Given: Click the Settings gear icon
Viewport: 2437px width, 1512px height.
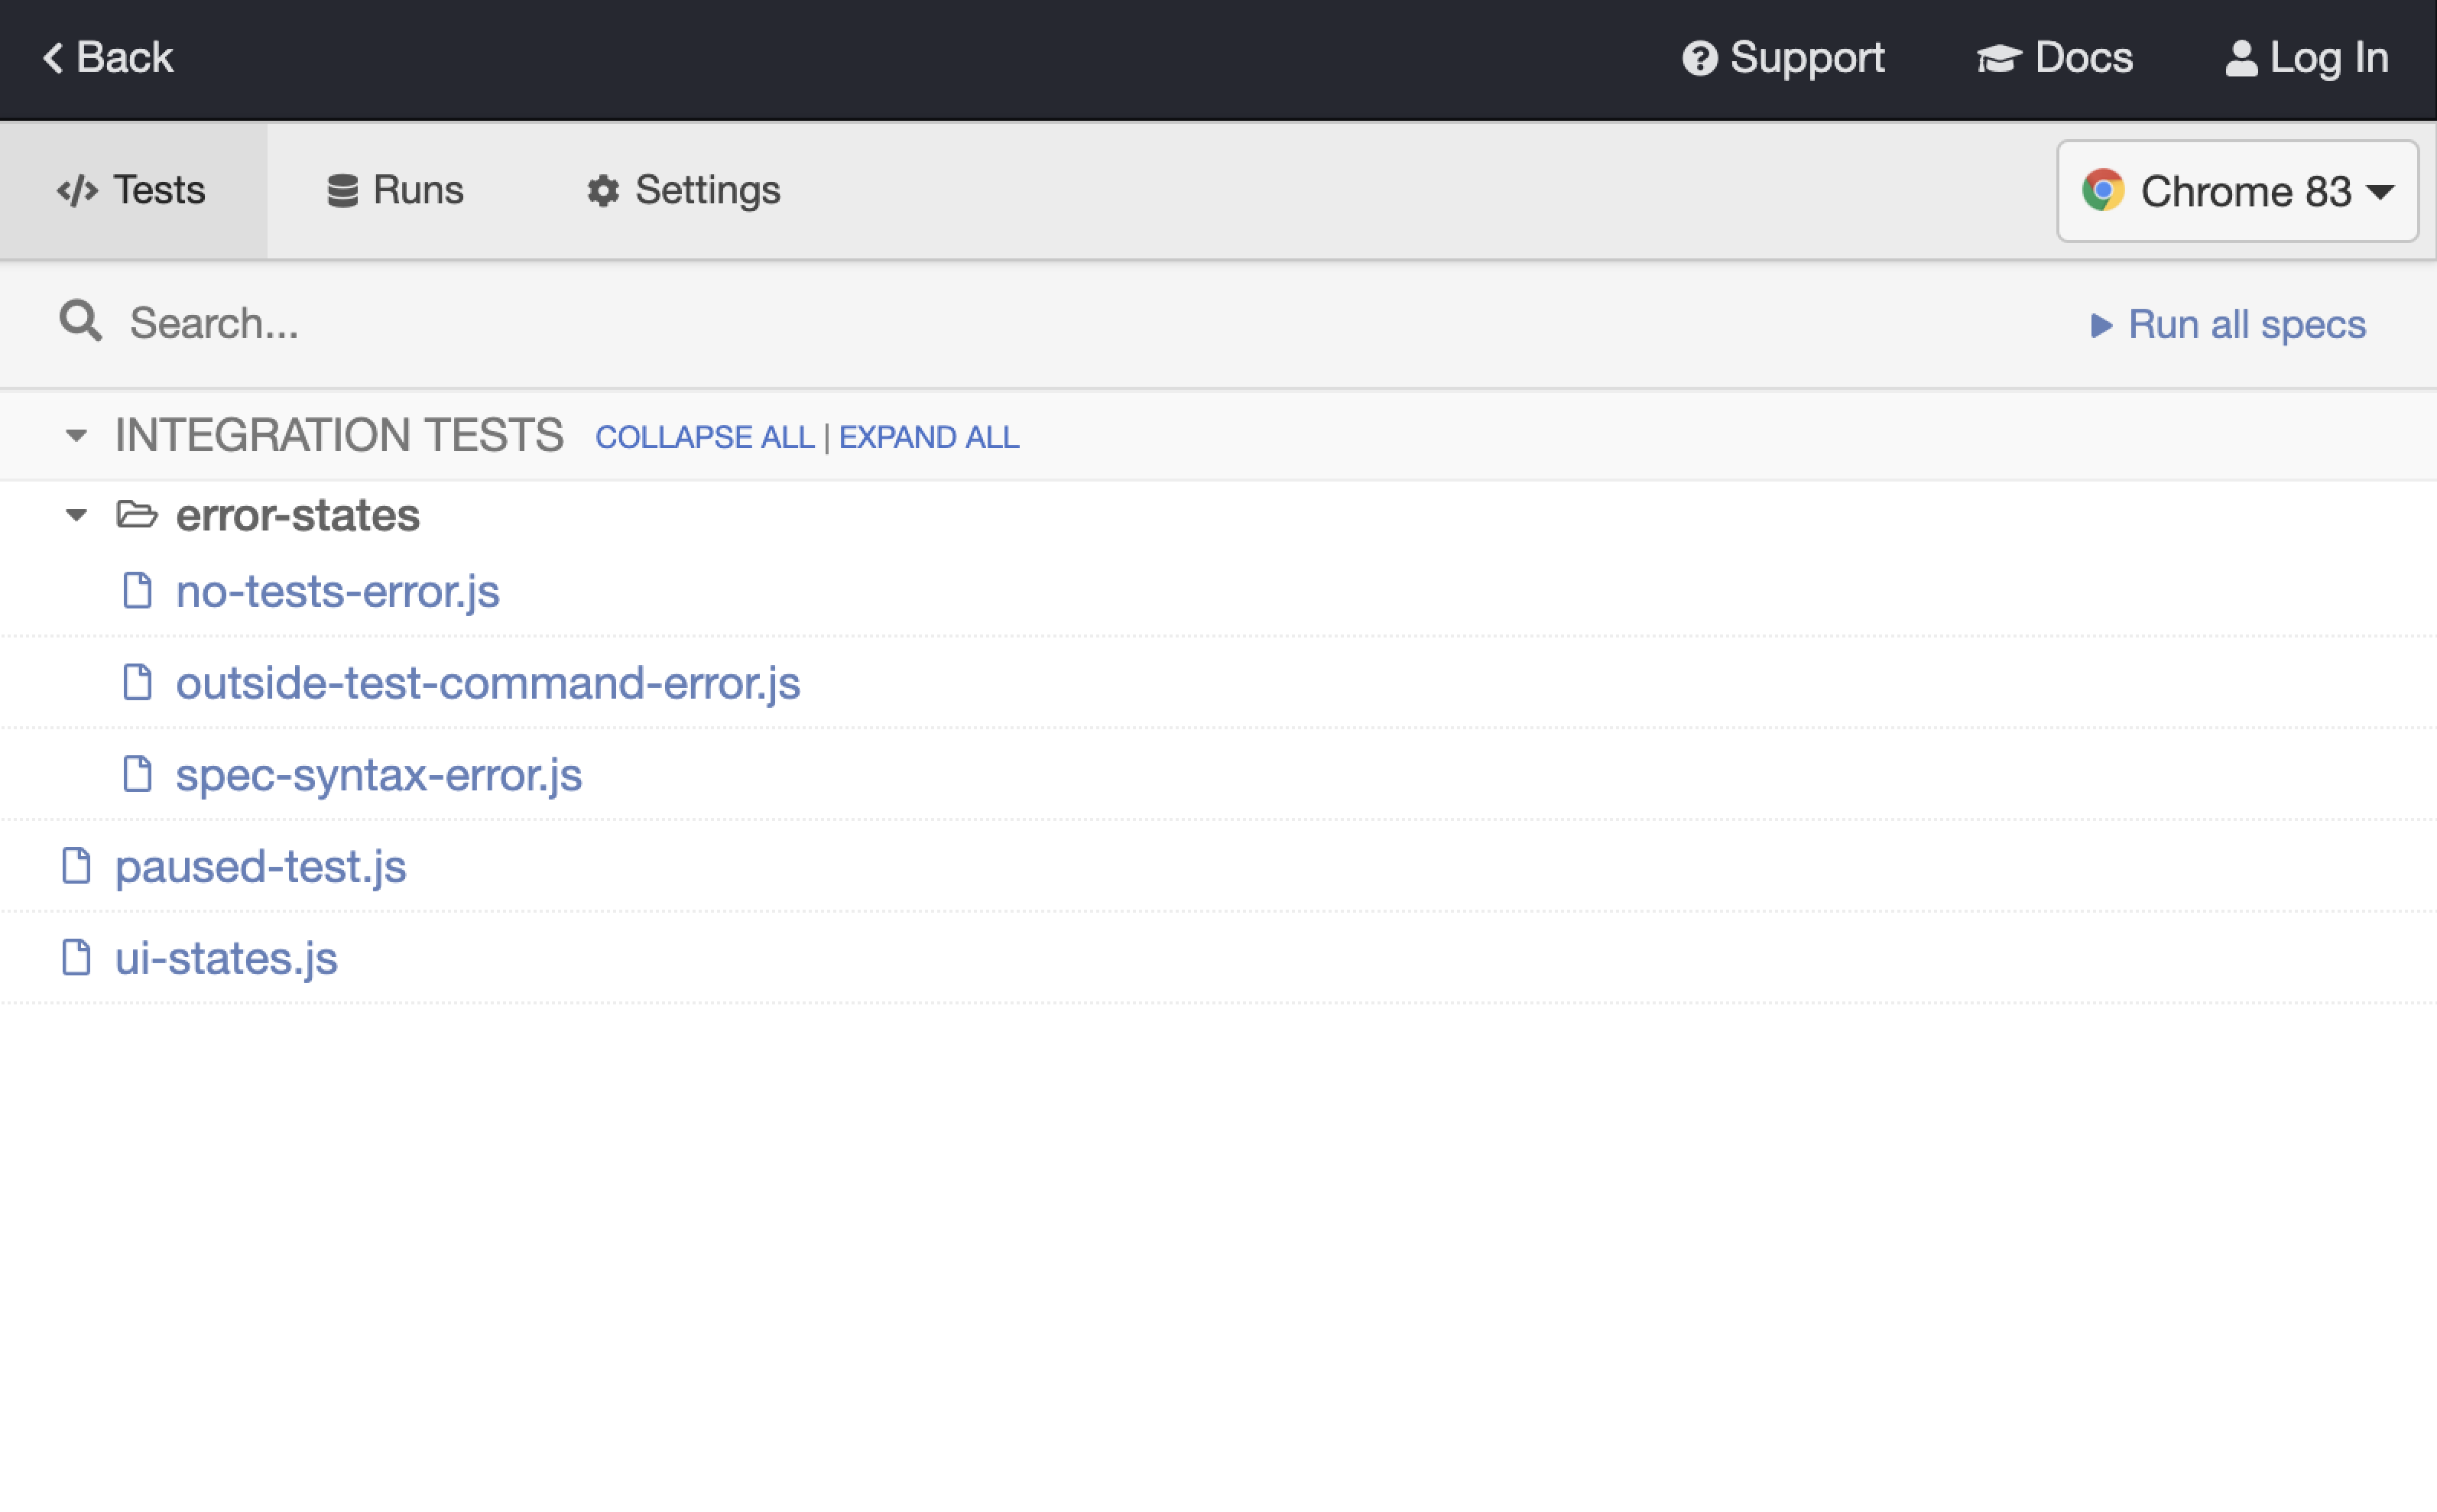Looking at the screenshot, I should [603, 190].
